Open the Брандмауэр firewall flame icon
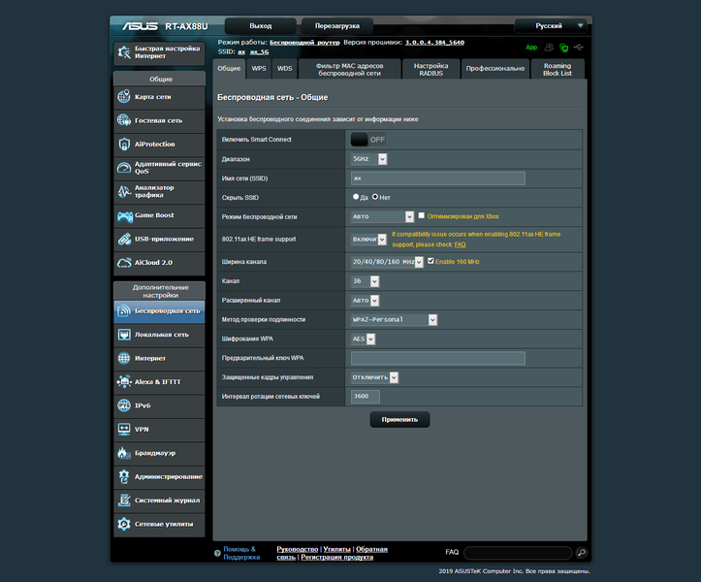Screen dimensions: 701x582 [124, 453]
